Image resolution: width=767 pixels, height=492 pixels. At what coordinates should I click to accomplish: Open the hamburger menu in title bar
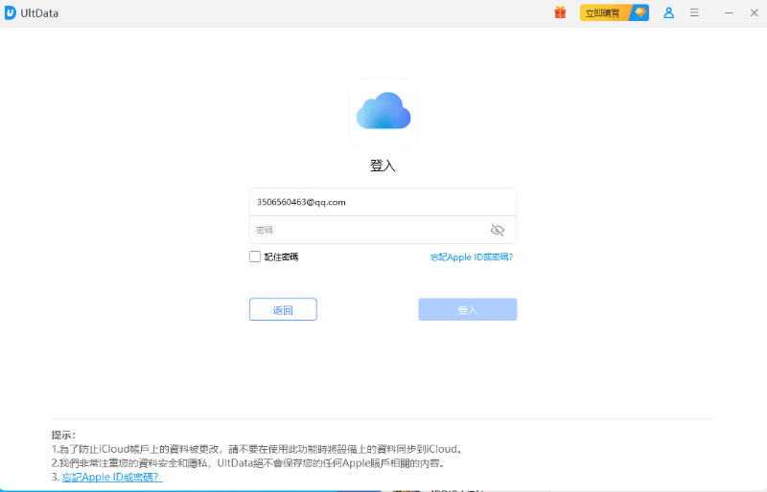click(x=694, y=12)
